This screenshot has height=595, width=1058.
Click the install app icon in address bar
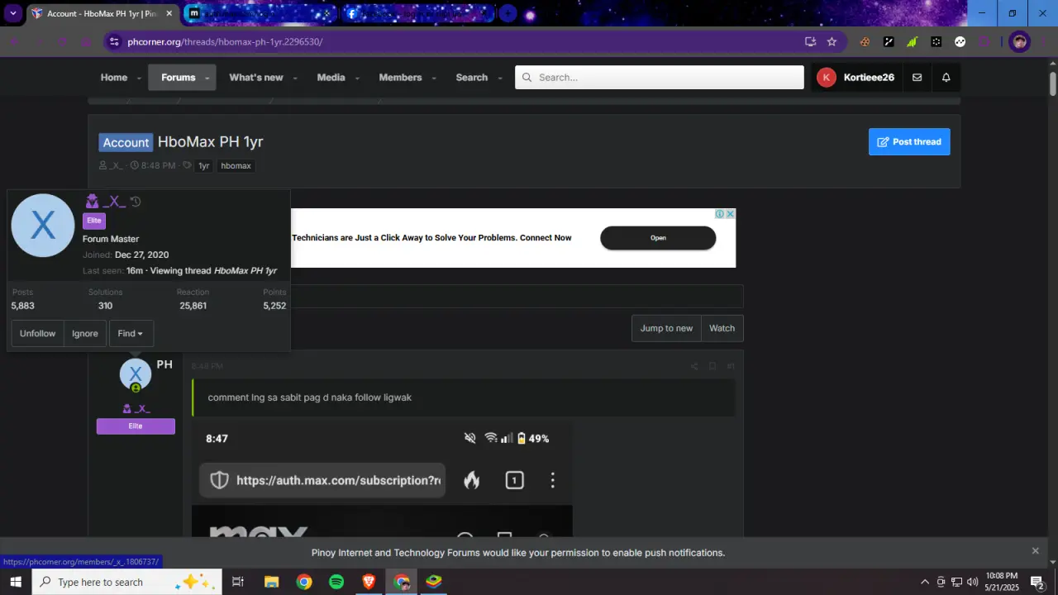[811, 41]
